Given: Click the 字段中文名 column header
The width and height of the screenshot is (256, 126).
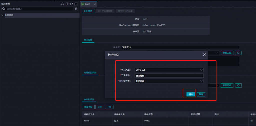Looking at the screenshot, I should pyautogui.click(x=127, y=114).
